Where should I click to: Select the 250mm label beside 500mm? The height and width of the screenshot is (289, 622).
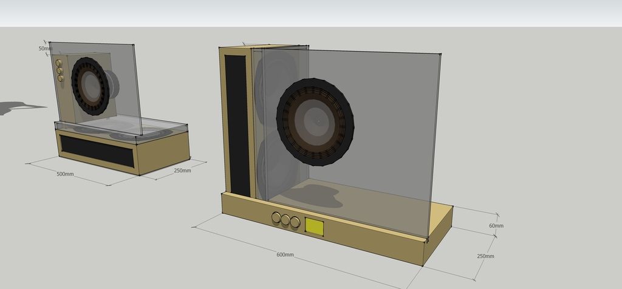tap(182, 171)
